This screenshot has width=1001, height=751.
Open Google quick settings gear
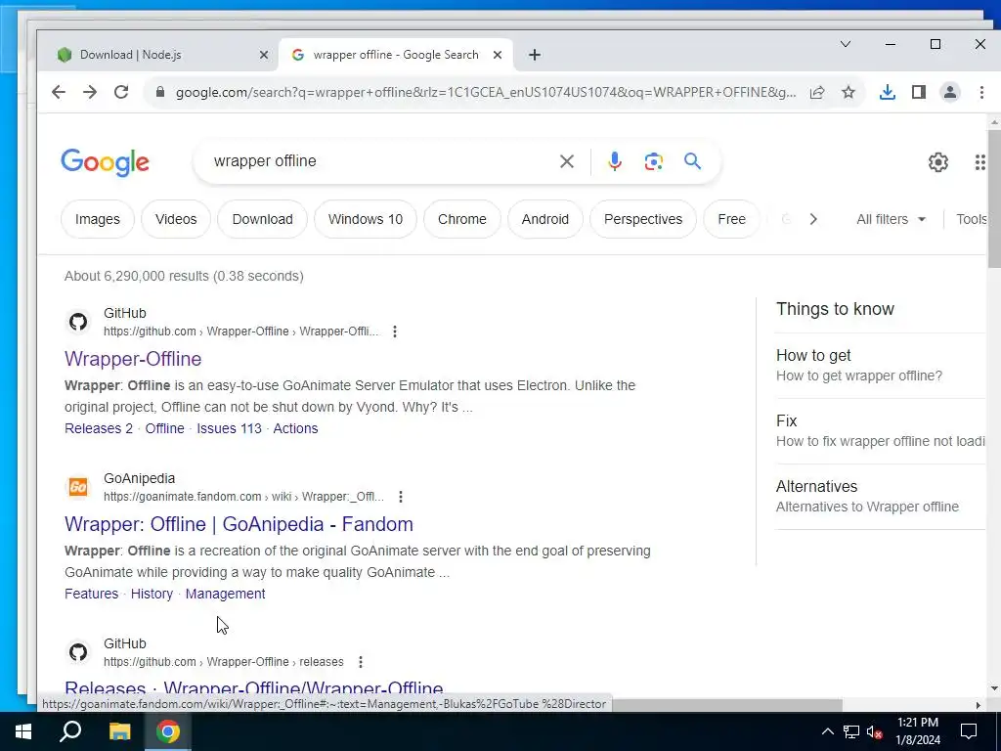(x=937, y=162)
